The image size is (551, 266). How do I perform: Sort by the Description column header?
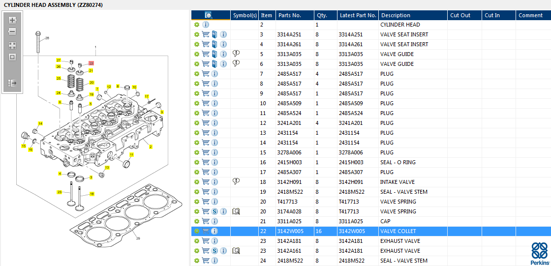click(413, 15)
